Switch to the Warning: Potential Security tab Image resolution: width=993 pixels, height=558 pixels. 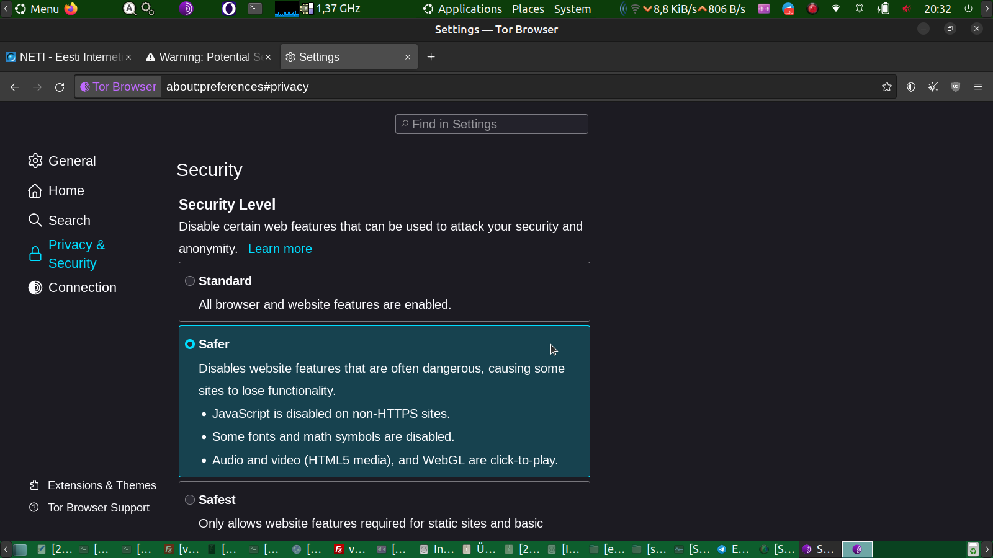tap(209, 57)
